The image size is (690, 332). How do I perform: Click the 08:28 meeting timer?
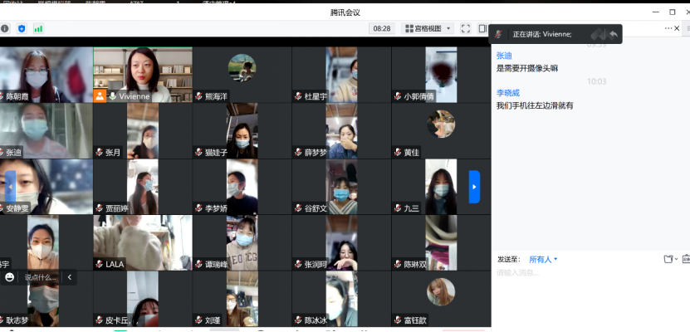point(382,28)
